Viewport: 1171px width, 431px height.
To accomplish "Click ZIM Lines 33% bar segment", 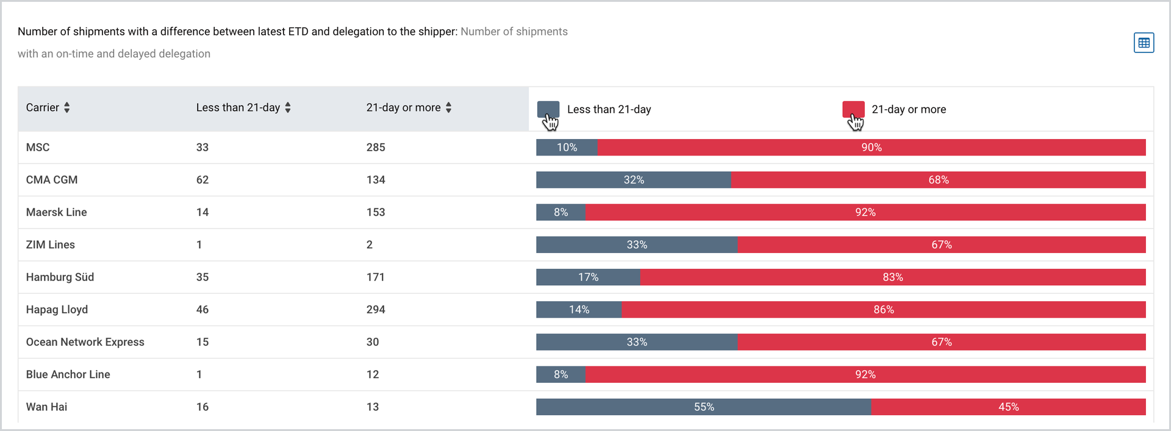I will [637, 245].
